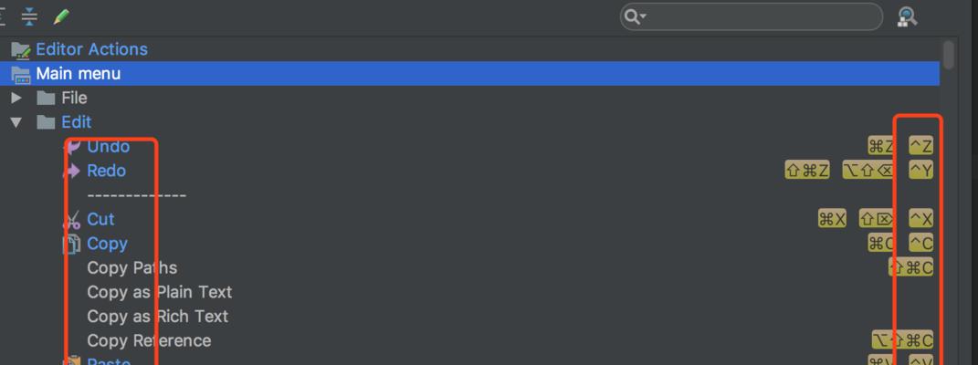978x365 pixels.
Task: Click the Editor Actions folder icon
Action: (21, 50)
